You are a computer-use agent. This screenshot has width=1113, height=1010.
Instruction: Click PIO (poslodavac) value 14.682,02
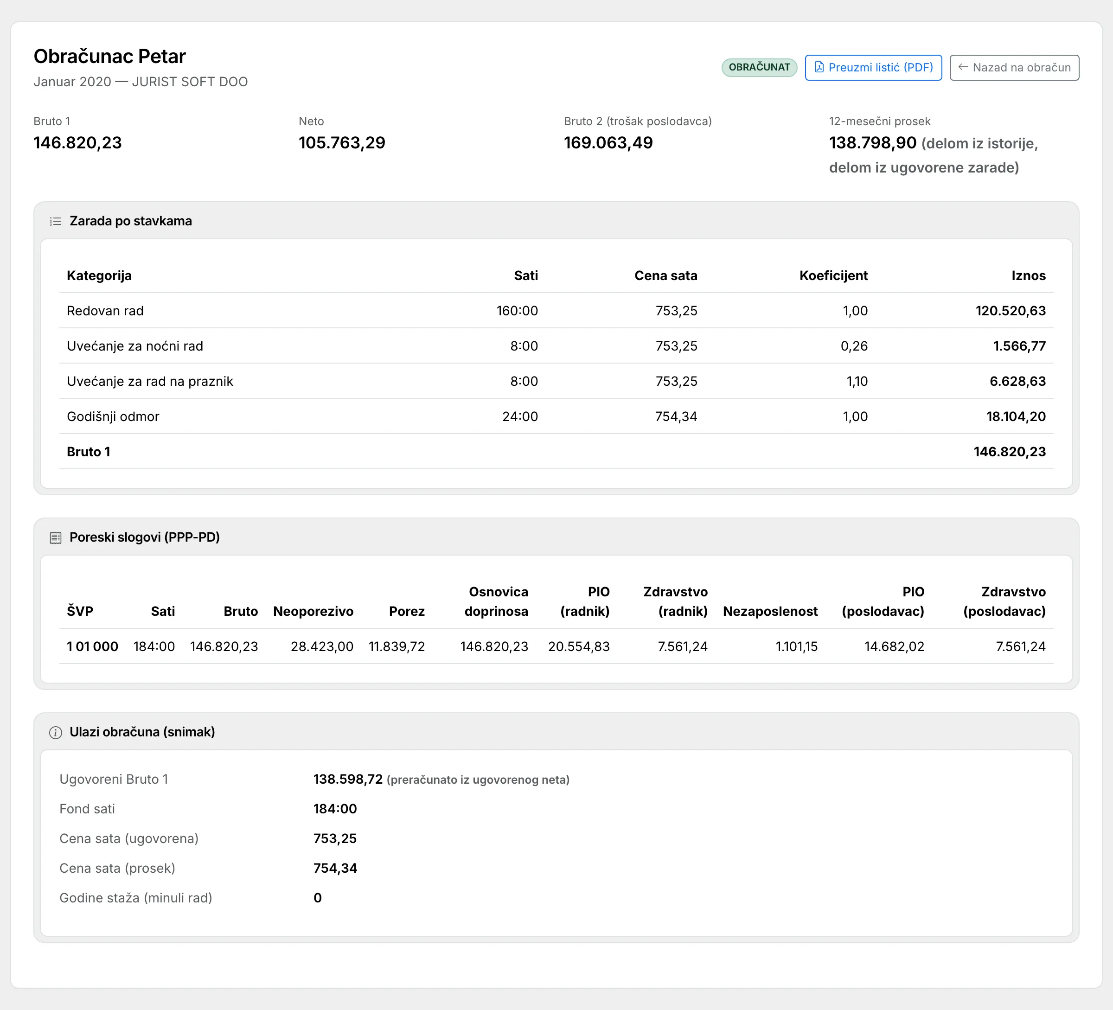[x=895, y=646]
